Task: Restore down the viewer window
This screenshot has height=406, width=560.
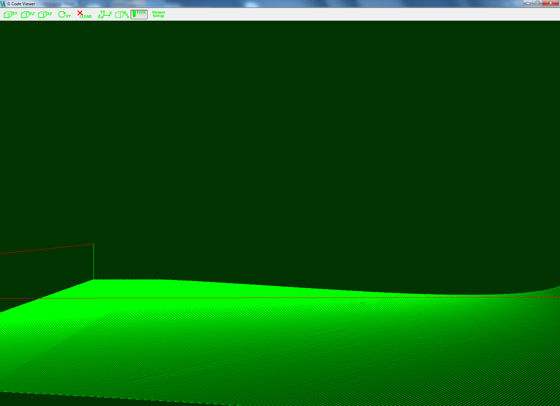Action: coord(537,3)
